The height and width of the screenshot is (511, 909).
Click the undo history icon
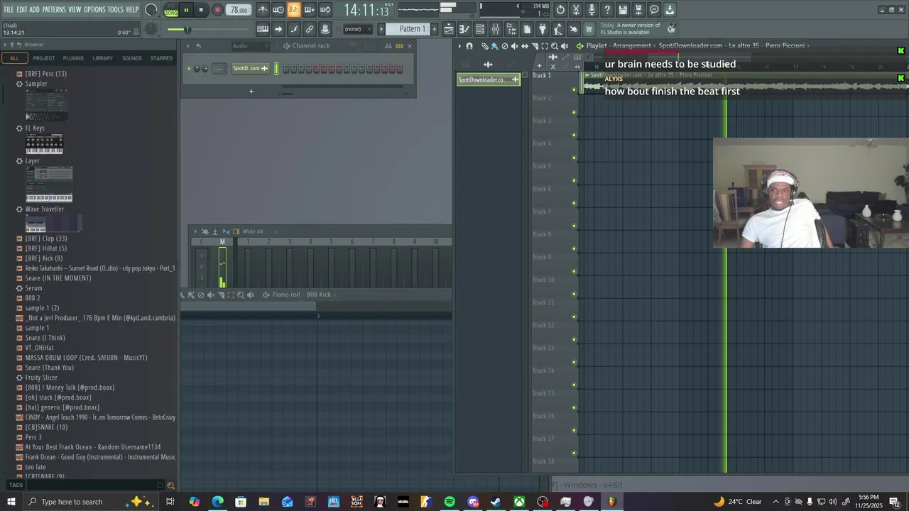tap(560, 10)
